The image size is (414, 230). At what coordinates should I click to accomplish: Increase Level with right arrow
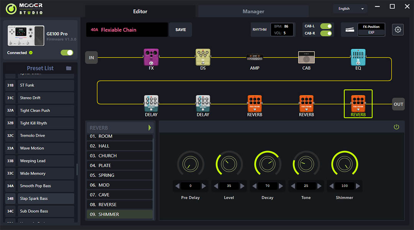[x=242, y=186]
